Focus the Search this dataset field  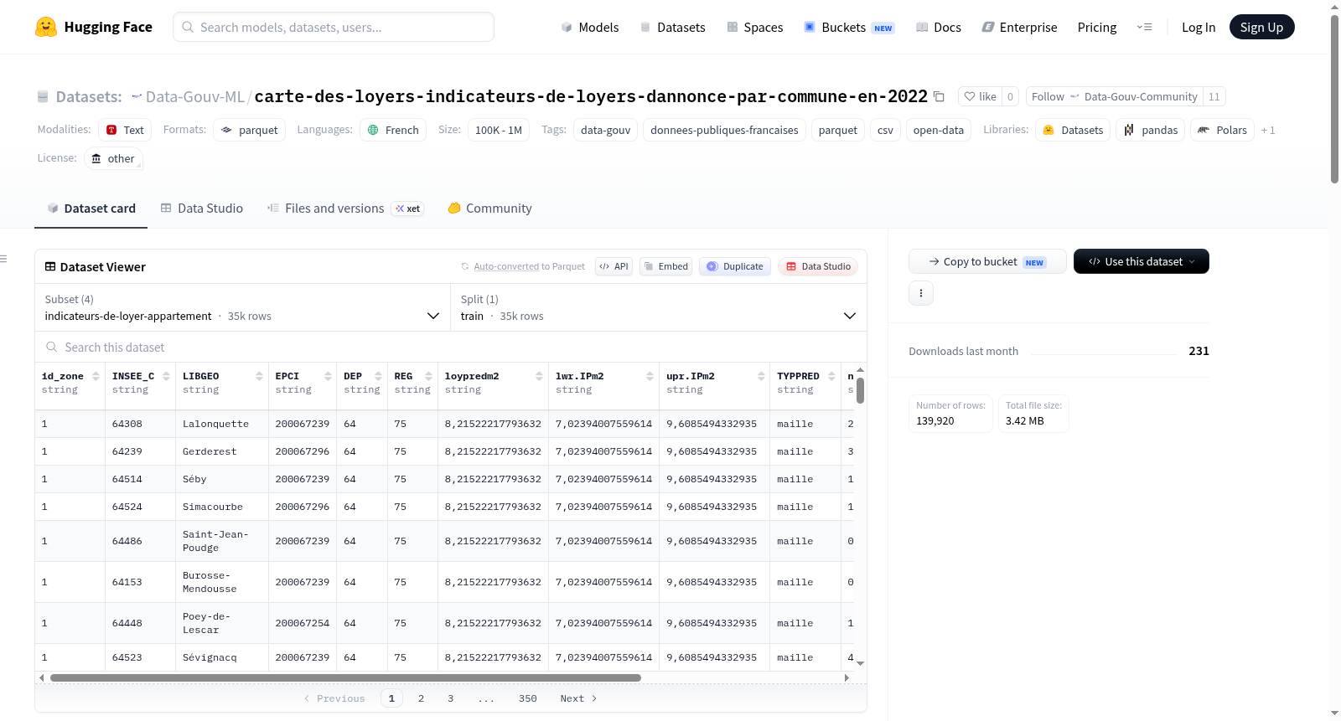pos(451,347)
